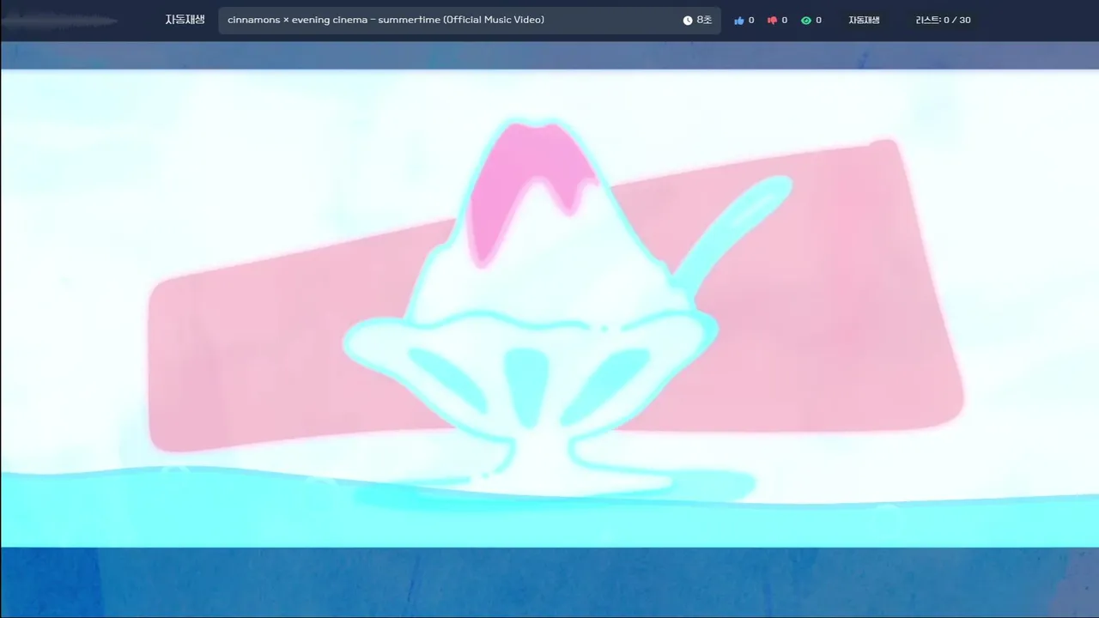This screenshot has height=618, width=1099.
Task: Click the left 자동재생 label
Action: tap(185, 20)
